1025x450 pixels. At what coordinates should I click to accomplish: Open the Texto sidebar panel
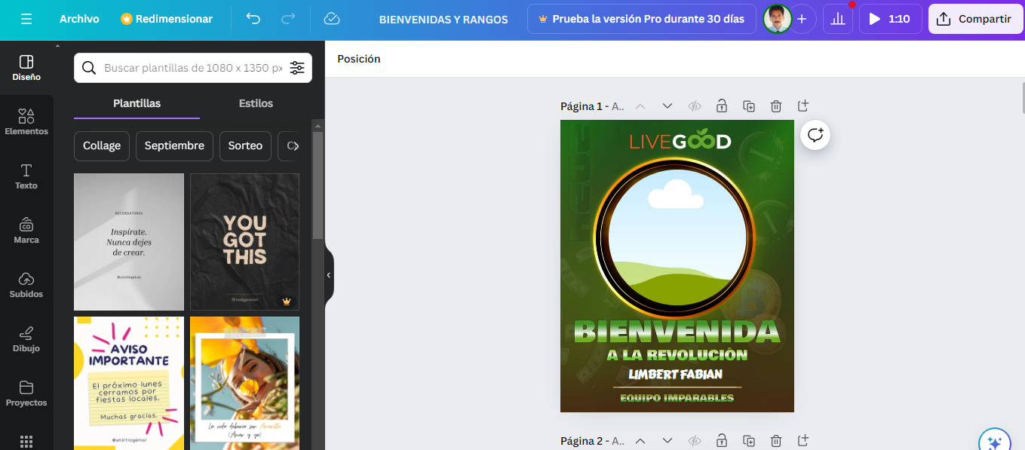coord(26,176)
